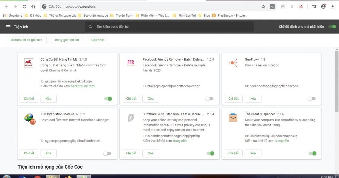Open the Phim Lưu Trữ bookmark folder
The height and width of the screenshot is (178, 339).
[x=184, y=16]
